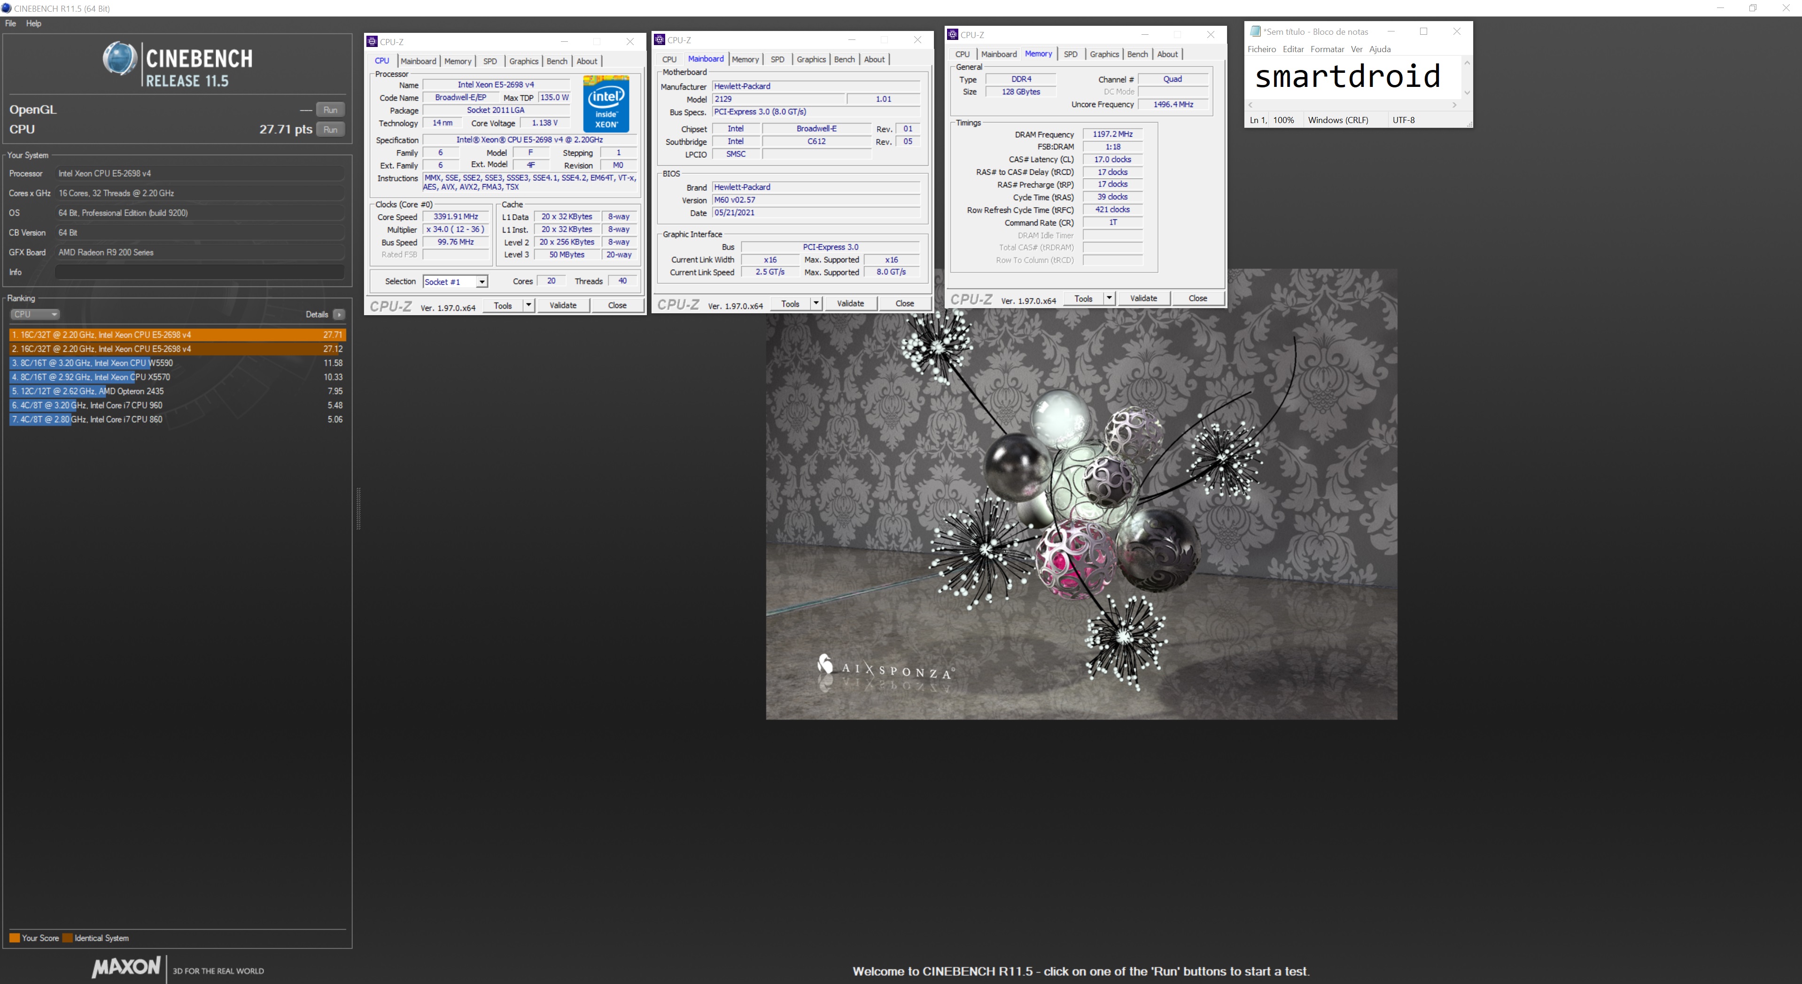1802x984 pixels.
Task: Minimize the Memory CPU-Z window
Action: [1144, 34]
